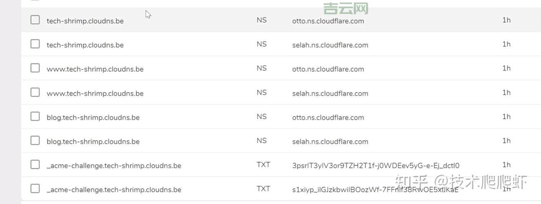Check the last _acme-challenge TXT record box
This screenshot has width=541, height=204.
click(x=35, y=189)
